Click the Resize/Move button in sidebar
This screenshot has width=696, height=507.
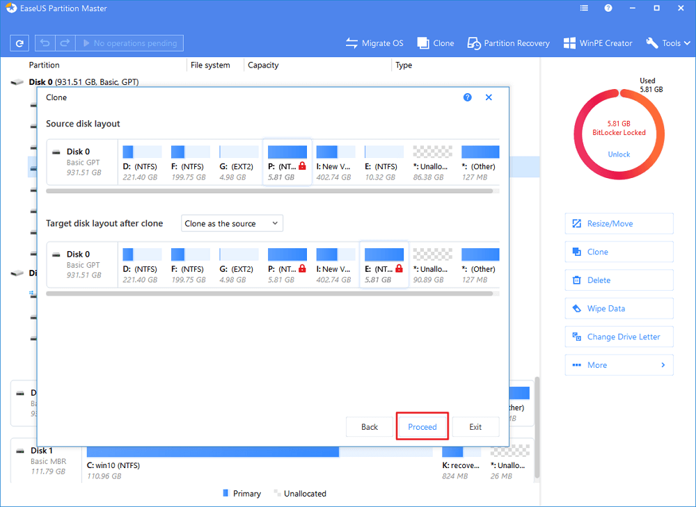pyautogui.click(x=619, y=223)
